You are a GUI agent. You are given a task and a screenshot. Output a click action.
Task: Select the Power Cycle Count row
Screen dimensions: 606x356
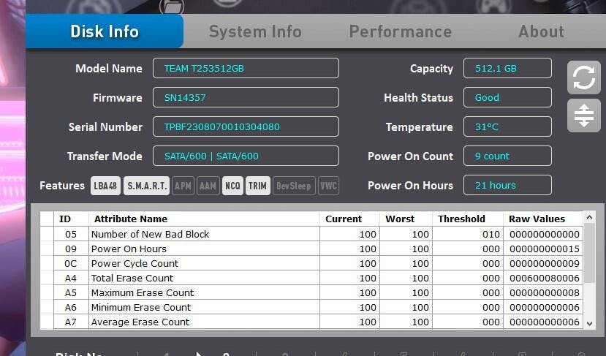coord(312,264)
